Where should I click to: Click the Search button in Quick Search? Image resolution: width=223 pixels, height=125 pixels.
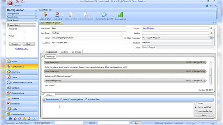(x=15, y=44)
